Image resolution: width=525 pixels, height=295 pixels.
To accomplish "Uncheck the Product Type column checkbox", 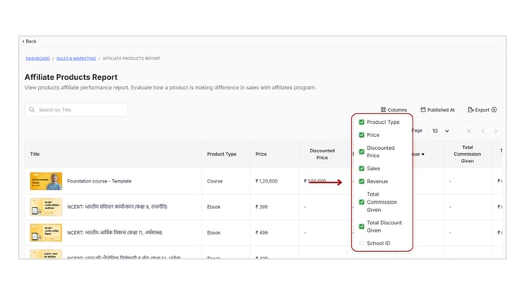I will pyautogui.click(x=362, y=122).
